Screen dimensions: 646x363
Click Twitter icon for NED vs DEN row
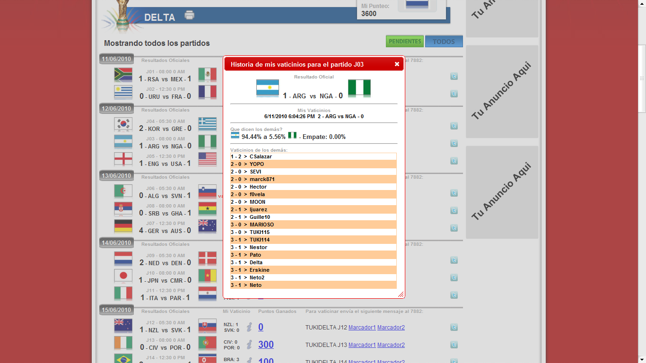(454, 260)
